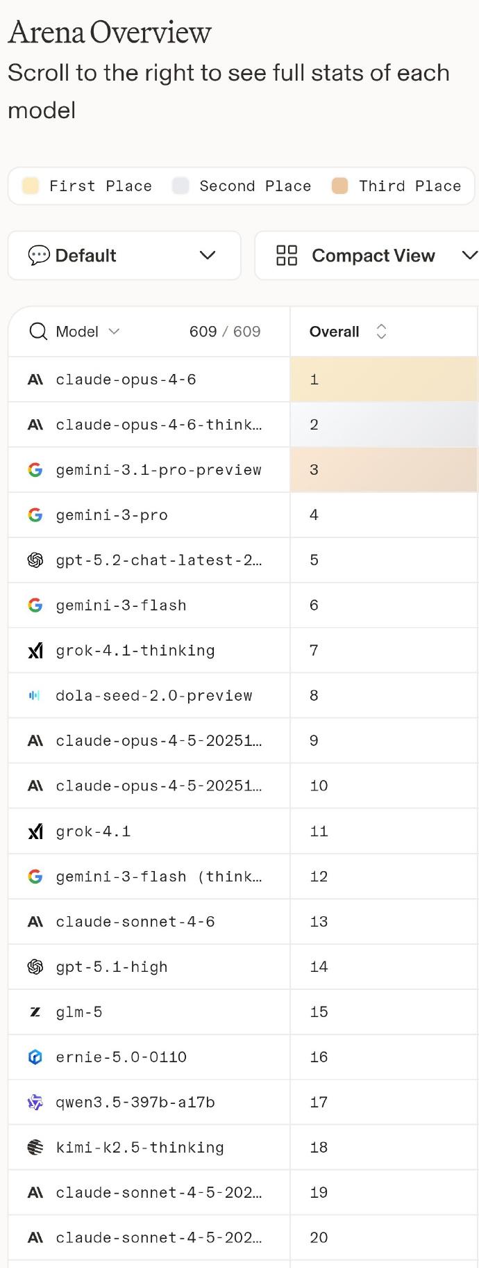Image resolution: width=479 pixels, height=1268 pixels.
Task: Click the Anthropic logo next to claude-opus-4-6
Action: [35, 380]
